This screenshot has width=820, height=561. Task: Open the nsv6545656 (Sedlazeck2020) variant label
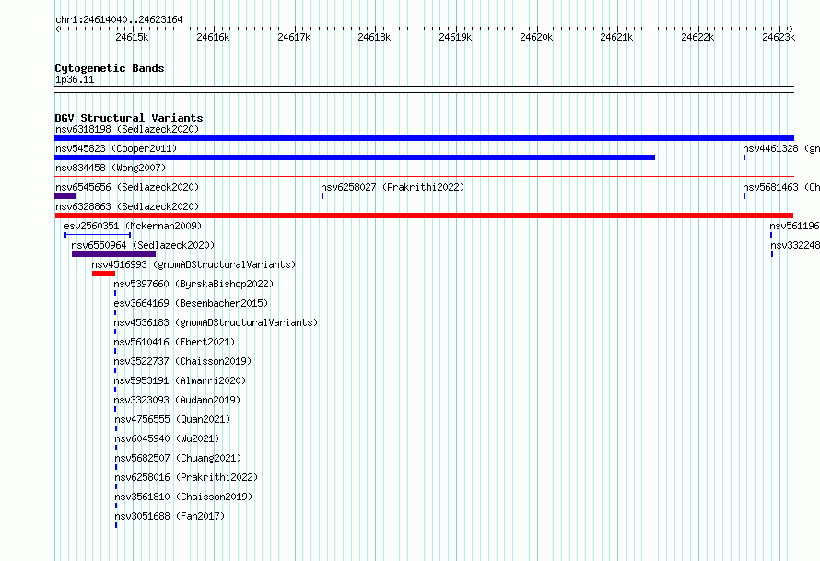click(127, 187)
